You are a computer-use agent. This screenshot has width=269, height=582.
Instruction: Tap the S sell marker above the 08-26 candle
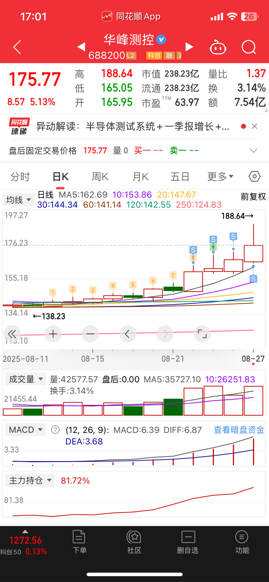233,236
